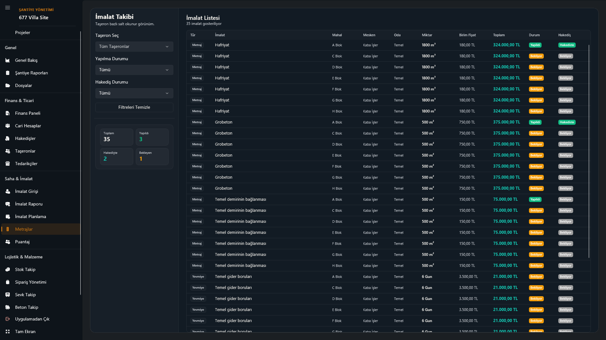The height and width of the screenshot is (340, 606).
Task: Click the Tedarikçiler icon
Action: coord(8,164)
